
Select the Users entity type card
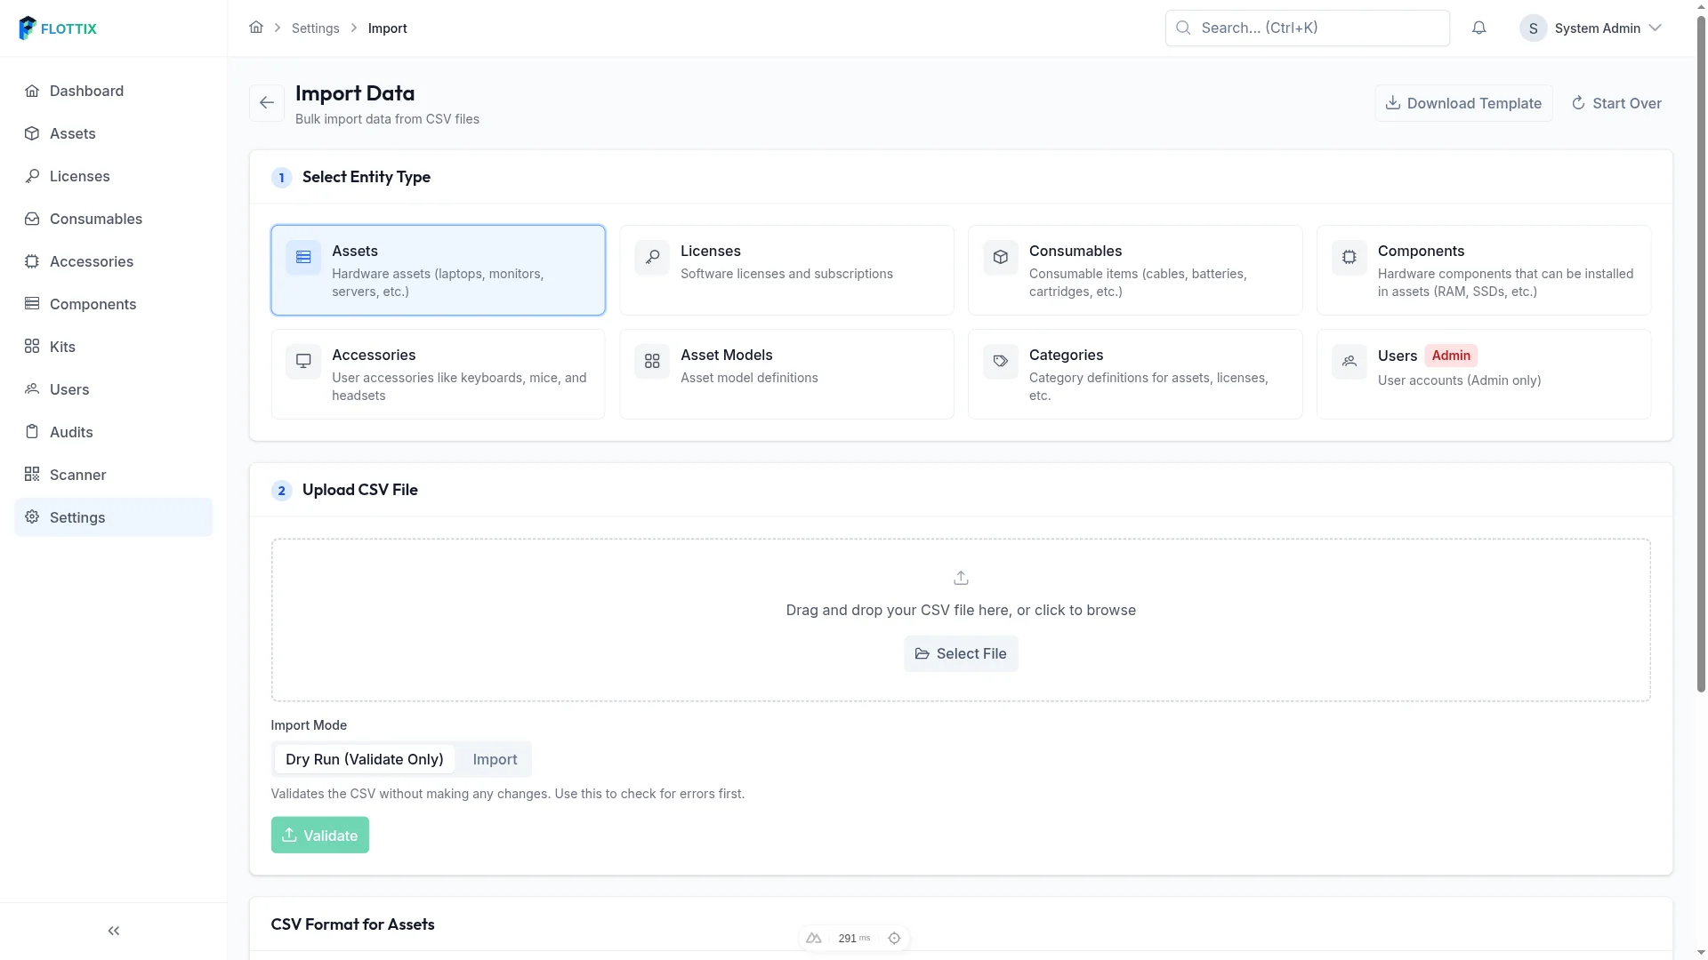pyautogui.click(x=1484, y=374)
